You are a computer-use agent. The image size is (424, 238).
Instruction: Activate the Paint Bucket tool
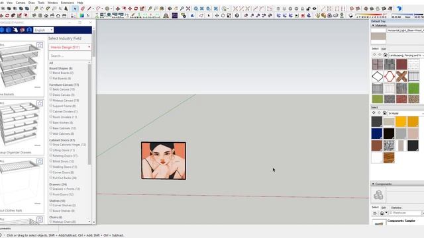pos(162,9)
